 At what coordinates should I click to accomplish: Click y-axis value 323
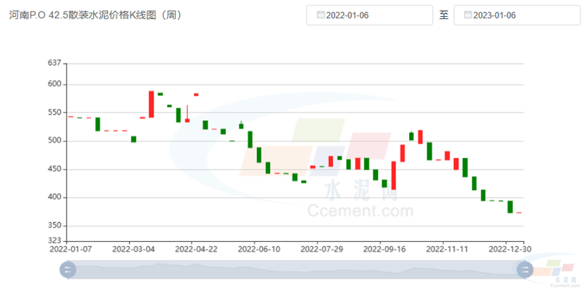pyautogui.click(x=54, y=240)
